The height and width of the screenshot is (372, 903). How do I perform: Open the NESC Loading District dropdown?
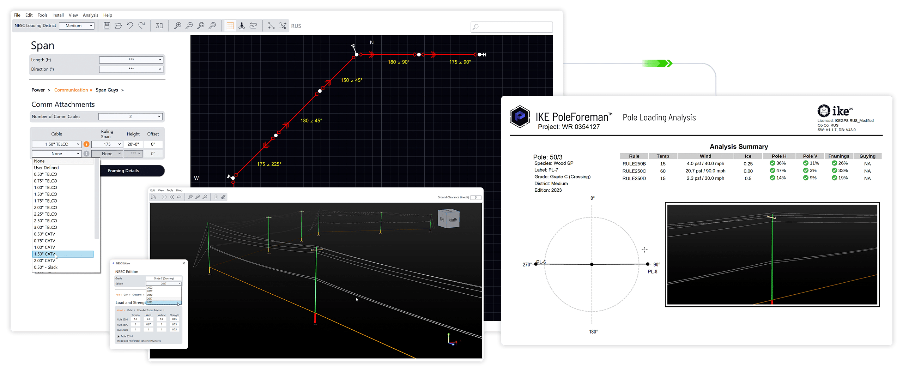[x=77, y=25]
